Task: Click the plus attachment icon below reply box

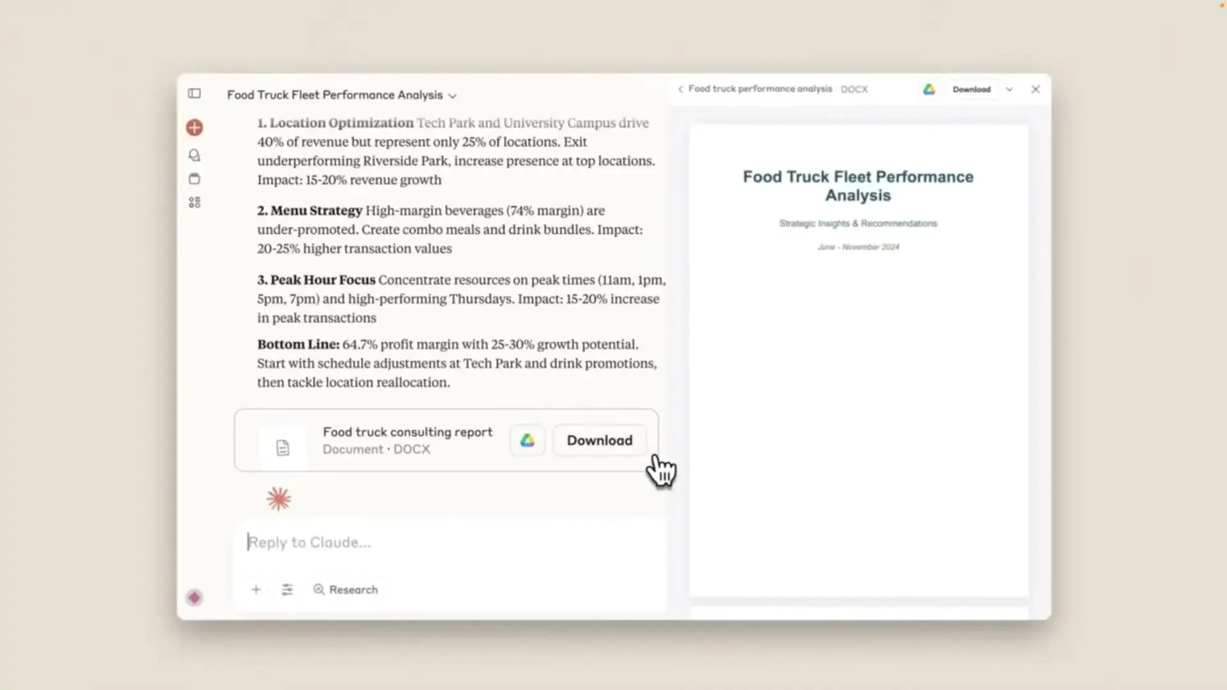Action: [256, 590]
